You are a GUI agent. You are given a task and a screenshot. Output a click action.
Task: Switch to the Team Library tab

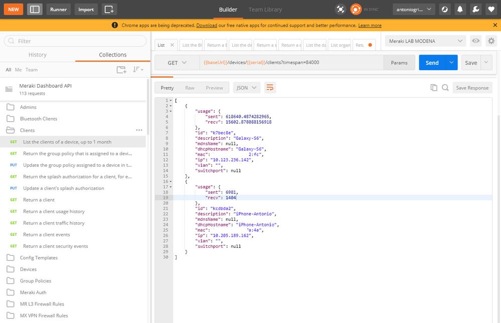[x=265, y=10]
